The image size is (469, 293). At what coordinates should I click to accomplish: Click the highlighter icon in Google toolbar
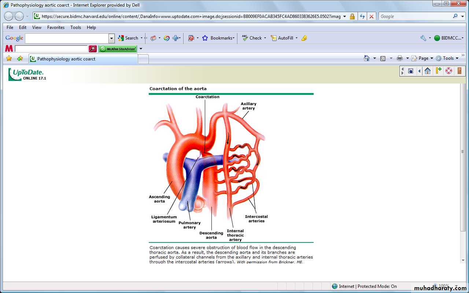tap(304, 38)
